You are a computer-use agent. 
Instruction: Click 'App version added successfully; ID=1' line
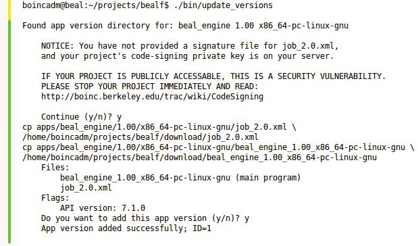pyautogui.click(x=126, y=228)
